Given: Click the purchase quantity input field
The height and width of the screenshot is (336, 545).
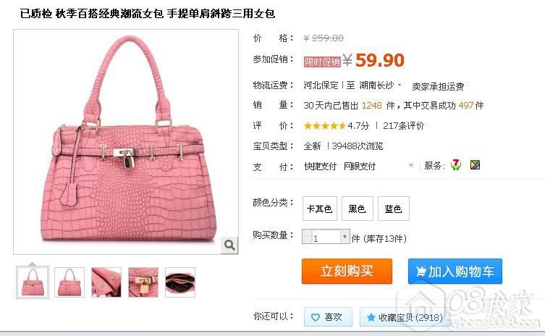Looking at the screenshot, I should tap(326, 237).
